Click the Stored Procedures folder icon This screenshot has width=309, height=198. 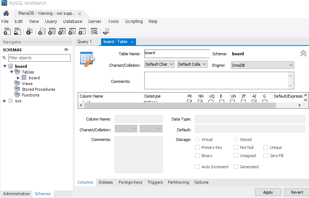(17, 89)
